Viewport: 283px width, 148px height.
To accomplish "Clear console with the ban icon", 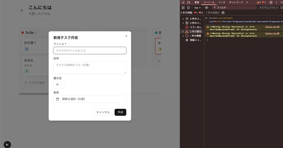I will tap(188, 7).
